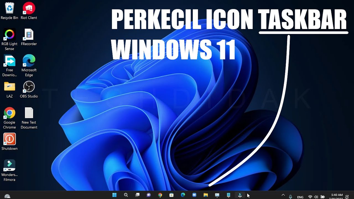The image size is (354, 199).
Task: Open Microsoft Store from the taskbar
Action: click(171, 195)
